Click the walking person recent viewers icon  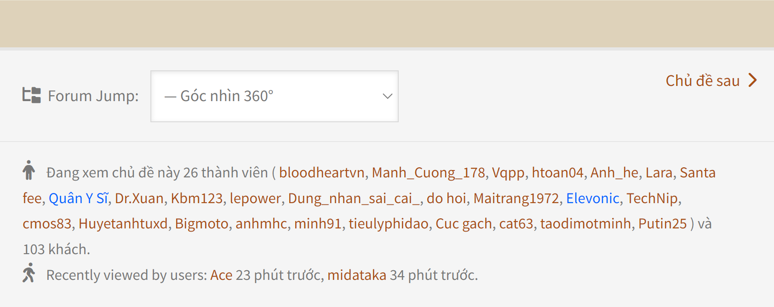[x=29, y=273]
